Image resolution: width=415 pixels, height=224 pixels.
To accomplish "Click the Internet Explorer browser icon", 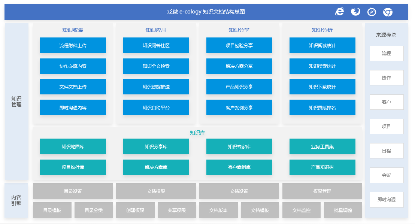I will coord(340,12).
